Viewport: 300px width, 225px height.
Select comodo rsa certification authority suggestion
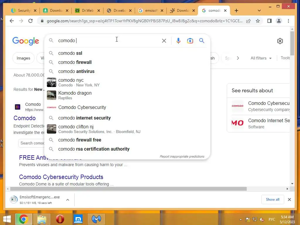pyautogui.click(x=127, y=149)
